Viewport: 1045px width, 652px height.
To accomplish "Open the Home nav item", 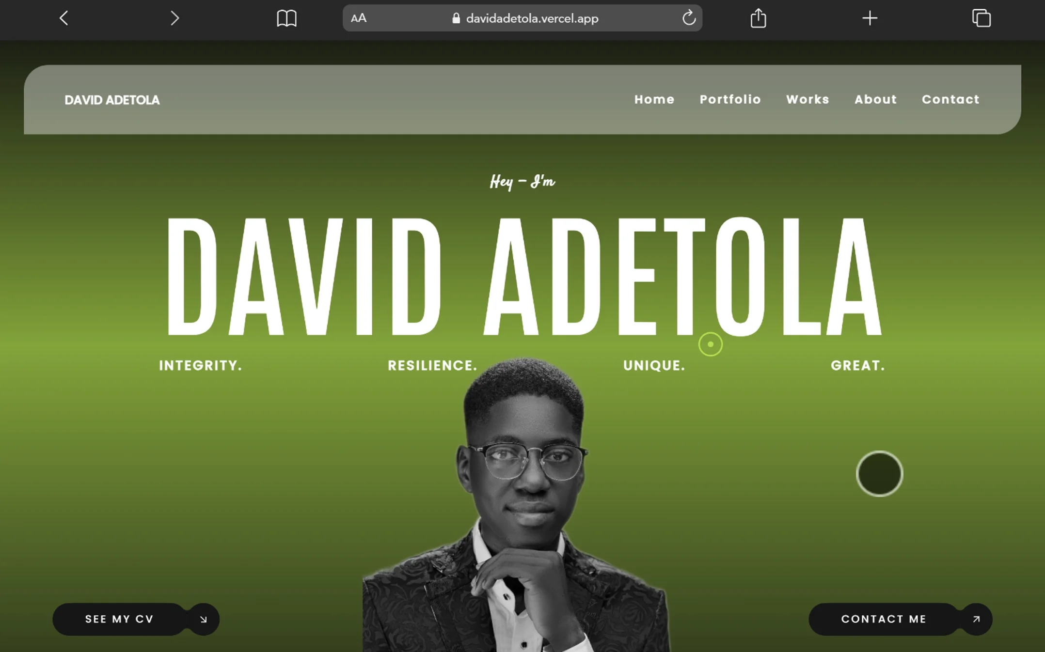I will (654, 99).
